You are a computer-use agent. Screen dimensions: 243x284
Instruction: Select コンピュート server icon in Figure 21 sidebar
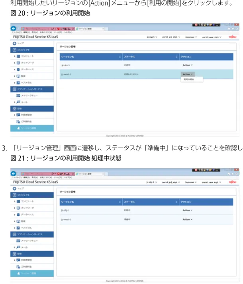pos(18,201)
